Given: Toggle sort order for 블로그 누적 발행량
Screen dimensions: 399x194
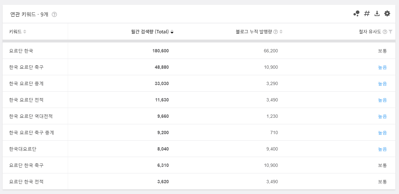Looking at the screenshot, I should pos(281,32).
